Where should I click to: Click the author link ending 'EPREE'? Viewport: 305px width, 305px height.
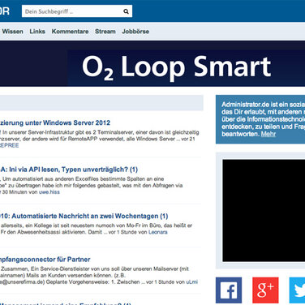[9, 145]
